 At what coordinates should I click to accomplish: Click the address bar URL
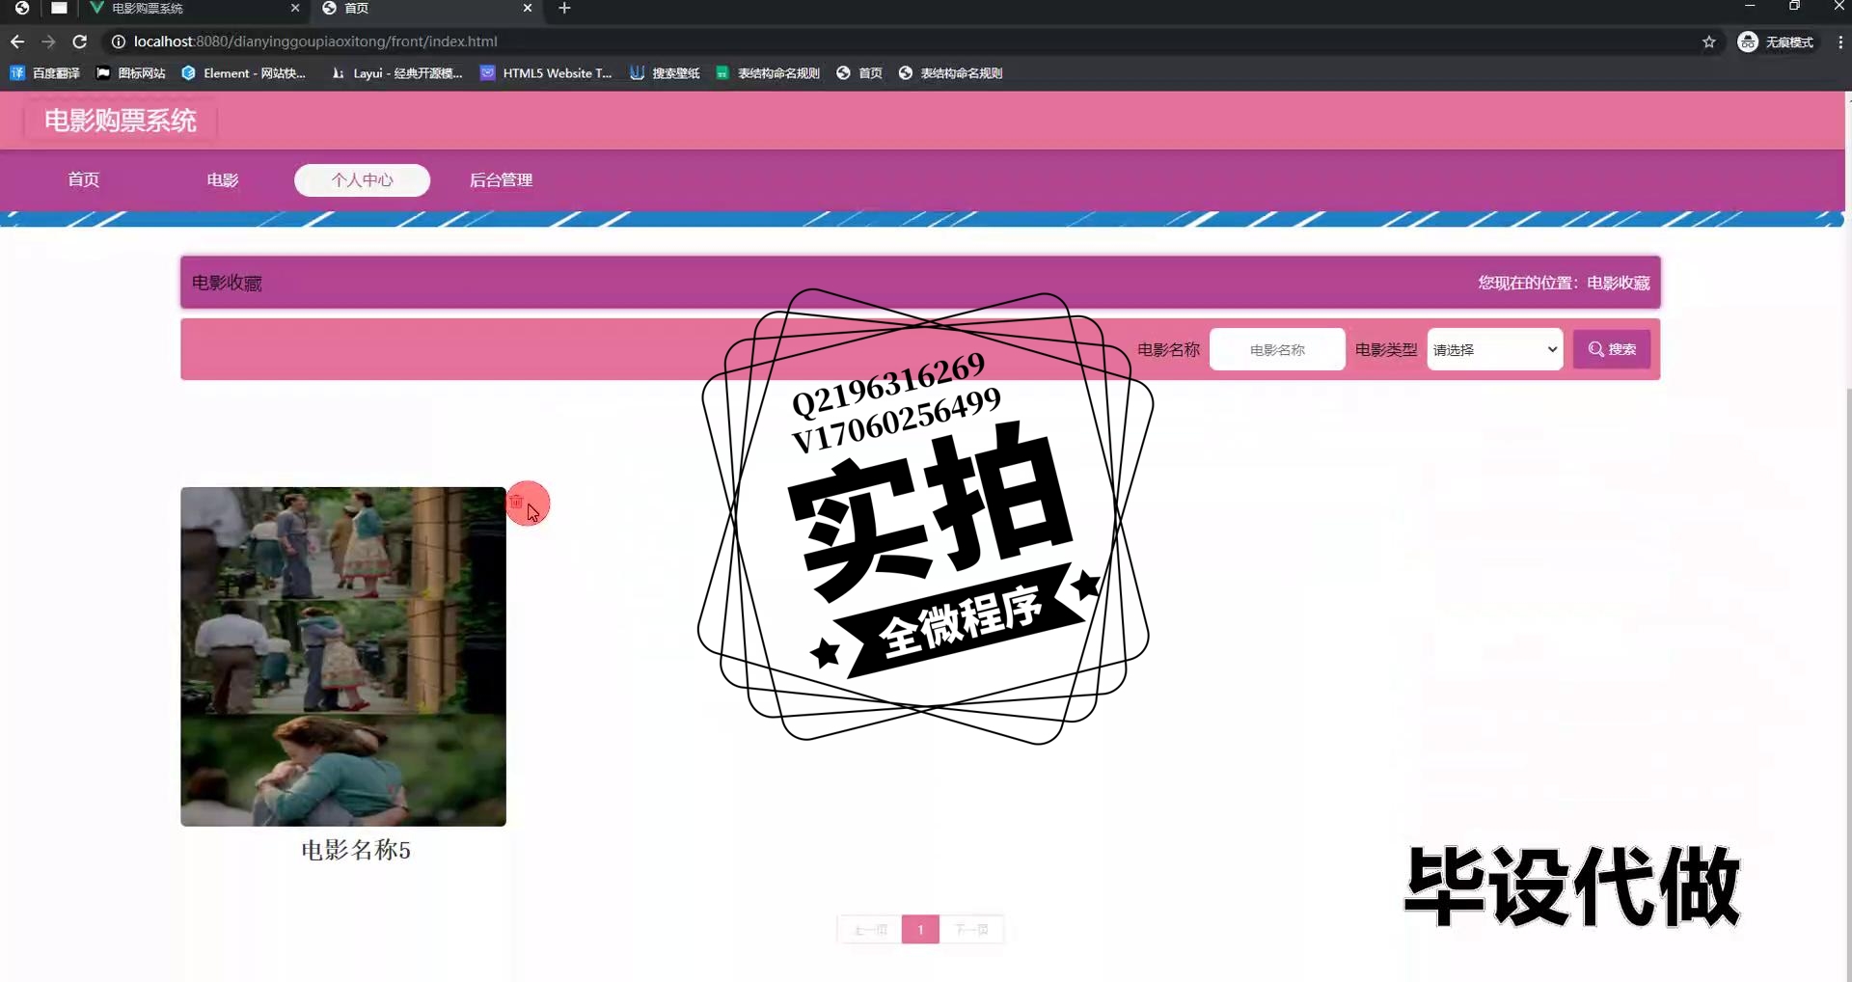pos(315,41)
